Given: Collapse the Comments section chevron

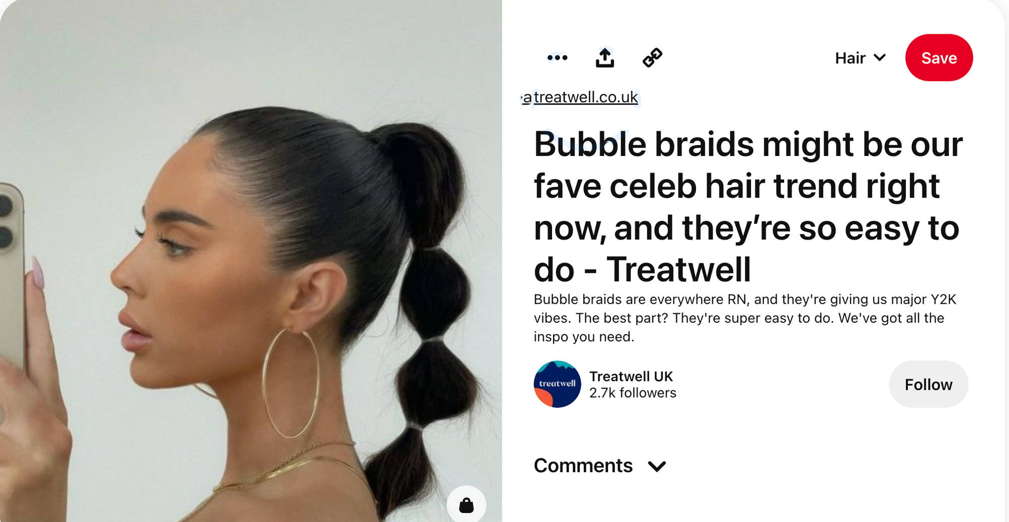Looking at the screenshot, I should point(657,466).
